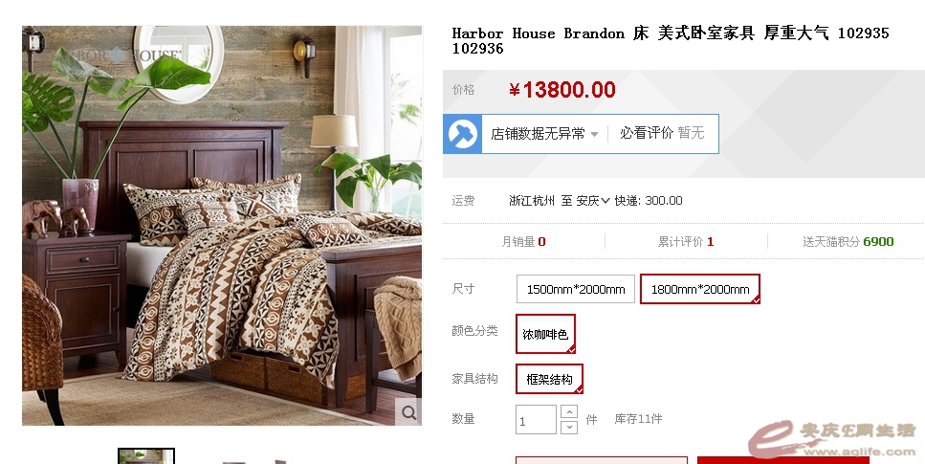
Task: Open the 累计评价 reviews tab
Action: [686, 241]
